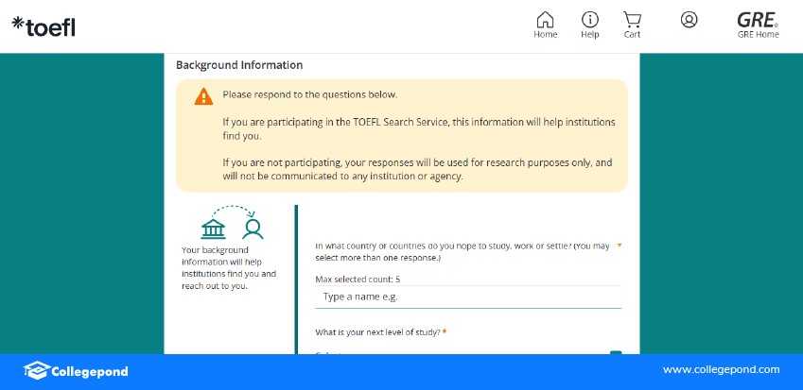Click the person icon beside the building
This screenshot has width=803, height=390.
coord(253,229)
